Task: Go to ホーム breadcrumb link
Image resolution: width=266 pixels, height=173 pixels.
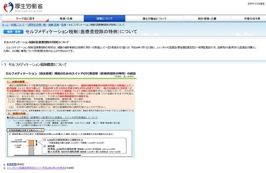Action: coord(5,25)
